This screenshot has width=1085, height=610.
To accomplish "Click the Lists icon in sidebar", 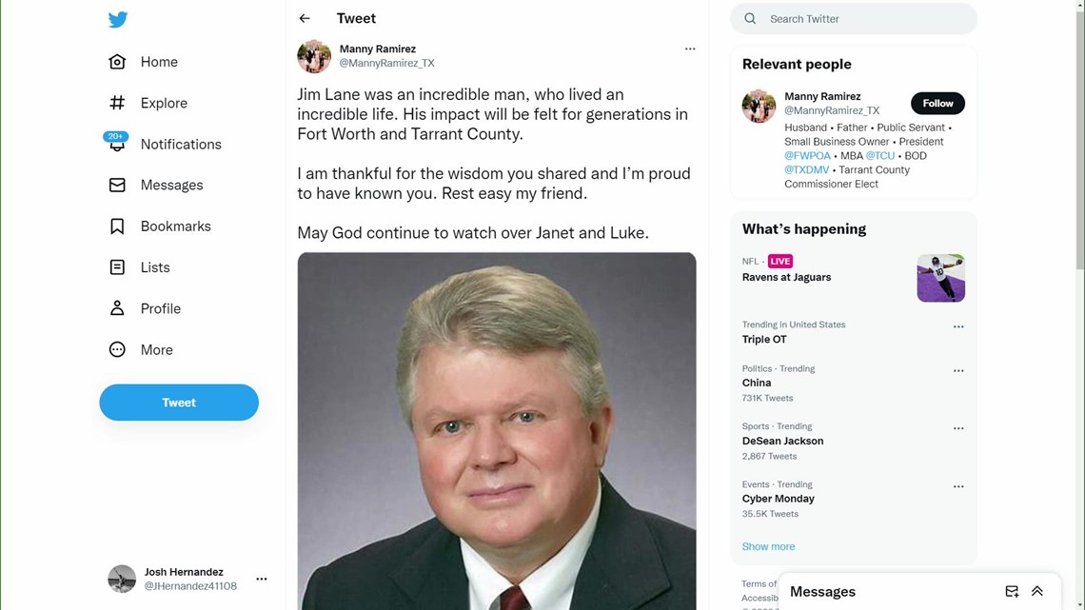I will [x=117, y=267].
